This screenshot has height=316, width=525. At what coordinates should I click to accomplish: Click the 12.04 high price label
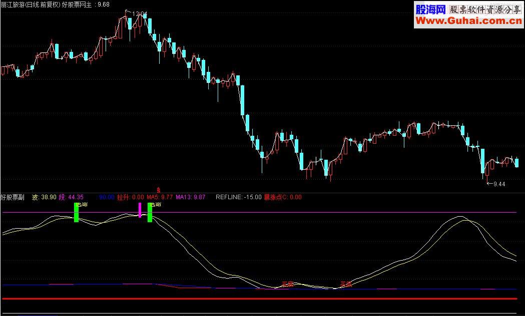140,14
